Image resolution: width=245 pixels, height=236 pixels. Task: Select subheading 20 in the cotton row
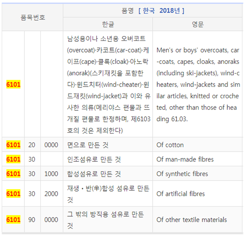32,145
